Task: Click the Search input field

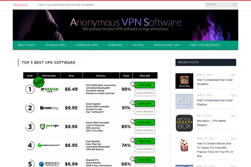Action: [x=221, y=5]
